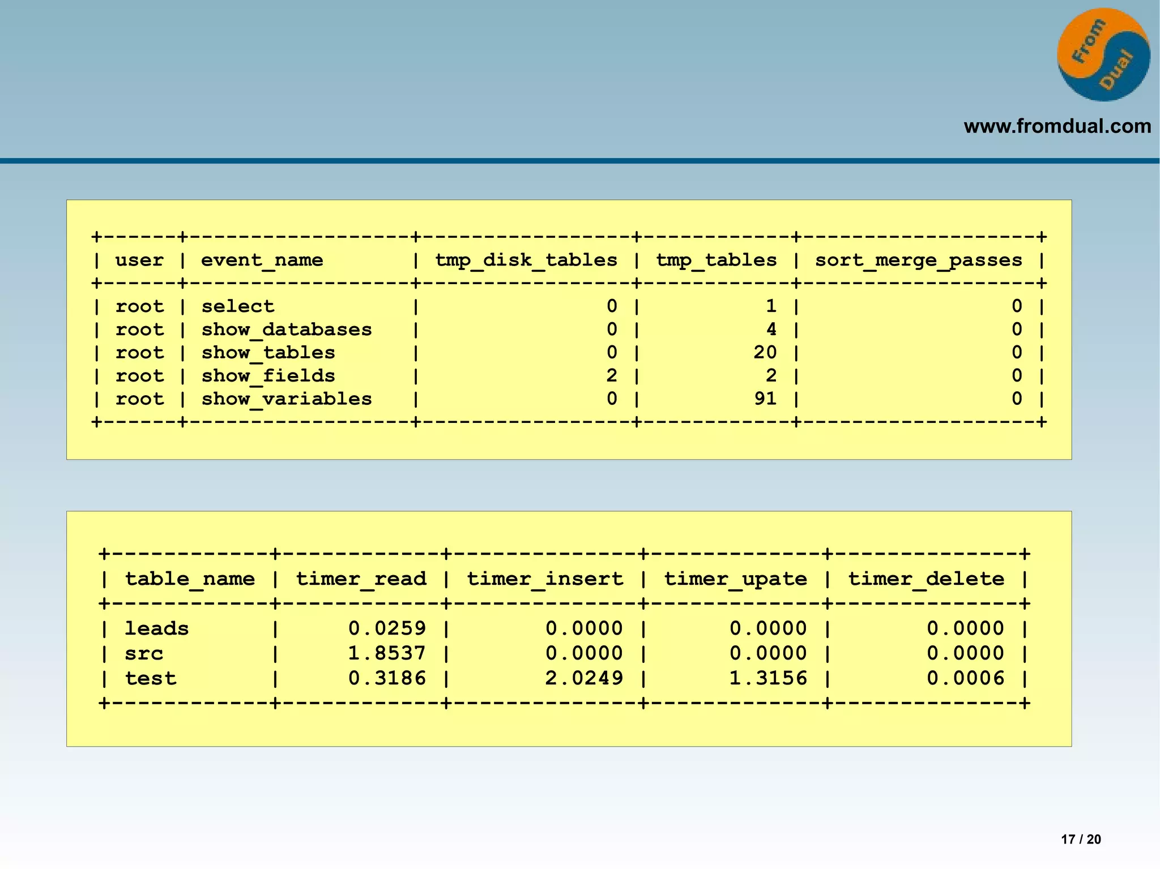Click the 'sort_merge_passes' column header
The width and height of the screenshot is (1160, 869).
919,260
